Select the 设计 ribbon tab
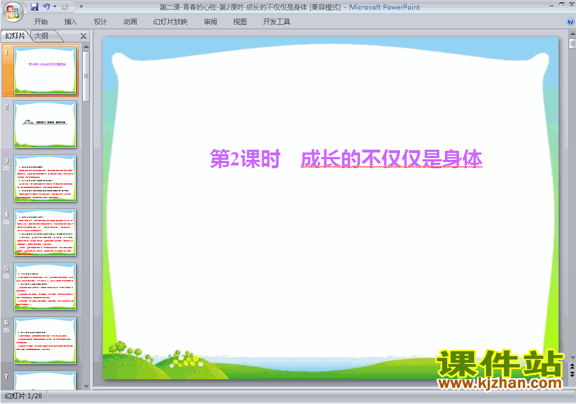The image size is (576, 404). coord(100,22)
